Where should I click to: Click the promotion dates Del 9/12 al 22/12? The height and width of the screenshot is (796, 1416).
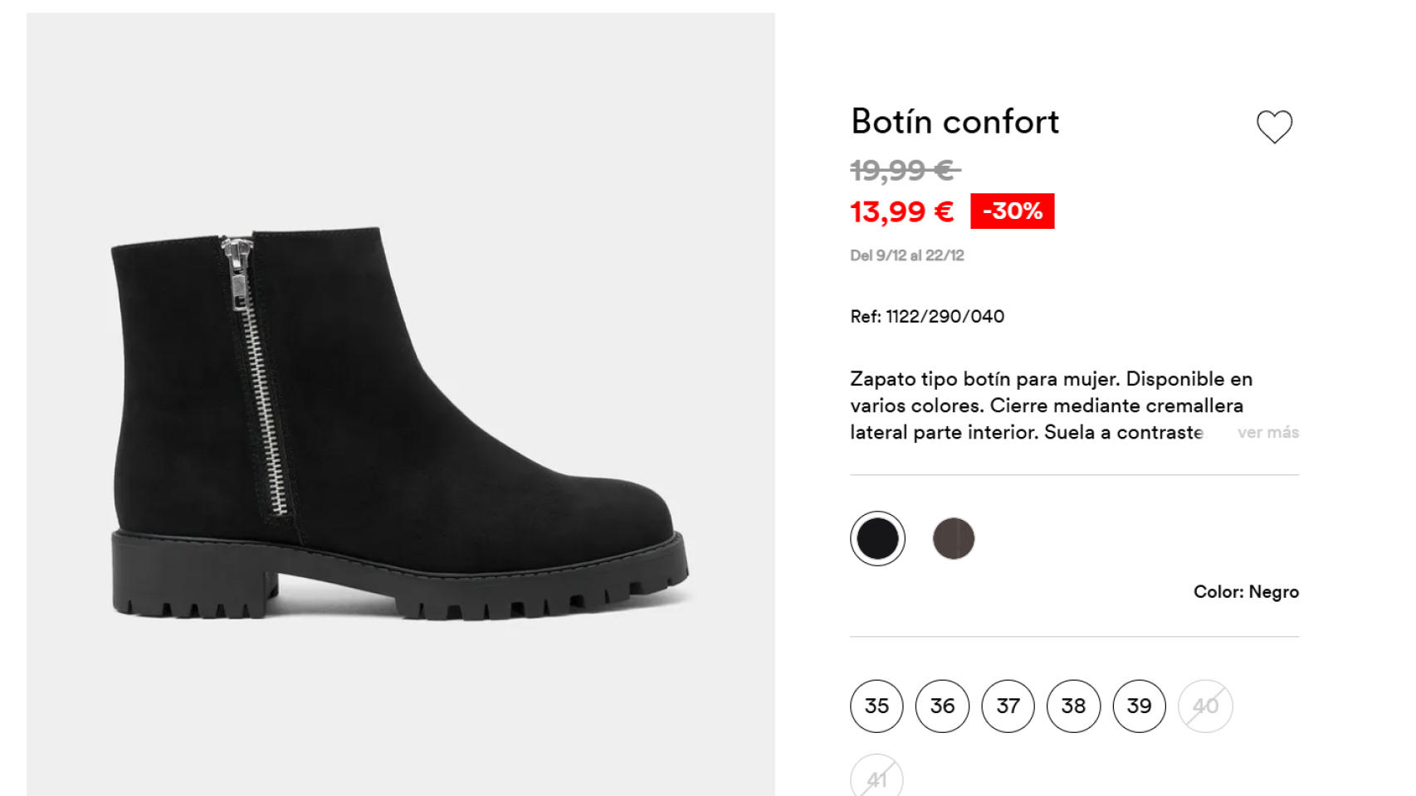906,255
